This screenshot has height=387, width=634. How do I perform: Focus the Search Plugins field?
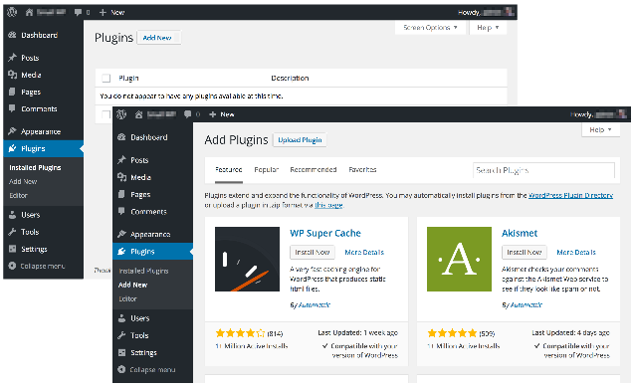click(543, 170)
